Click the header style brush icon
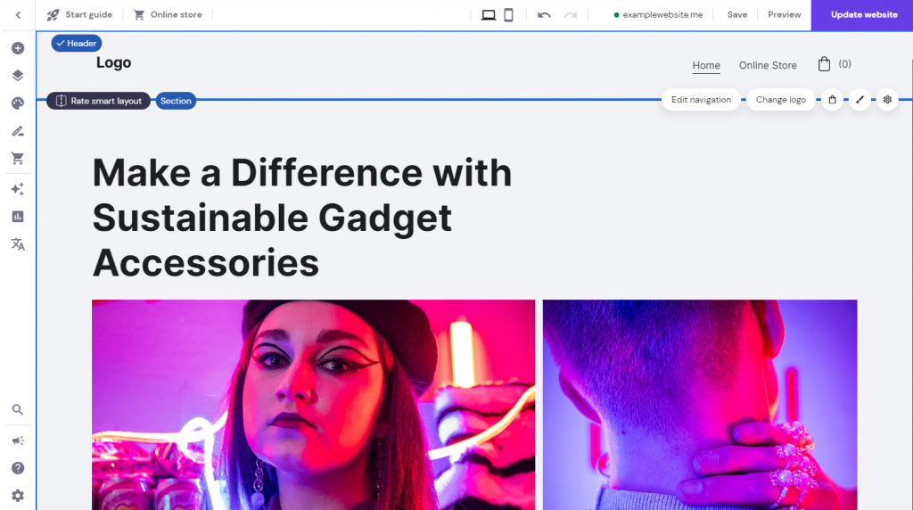The height and width of the screenshot is (510, 913). 860,100
